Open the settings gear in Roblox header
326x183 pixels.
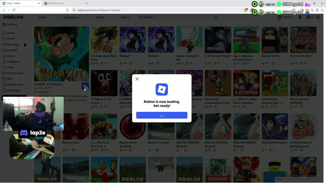[318, 17]
